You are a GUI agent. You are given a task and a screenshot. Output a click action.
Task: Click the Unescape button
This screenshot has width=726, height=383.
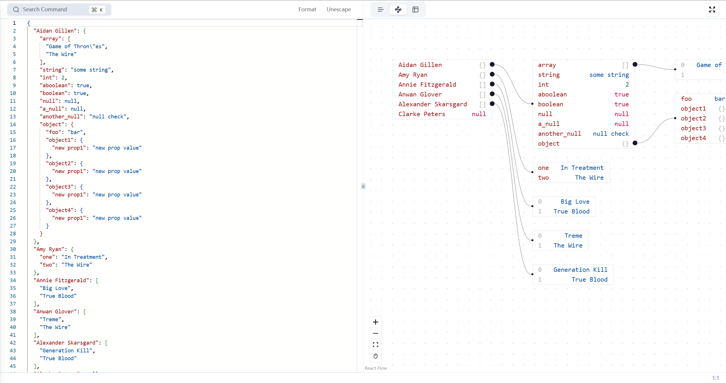(339, 9)
